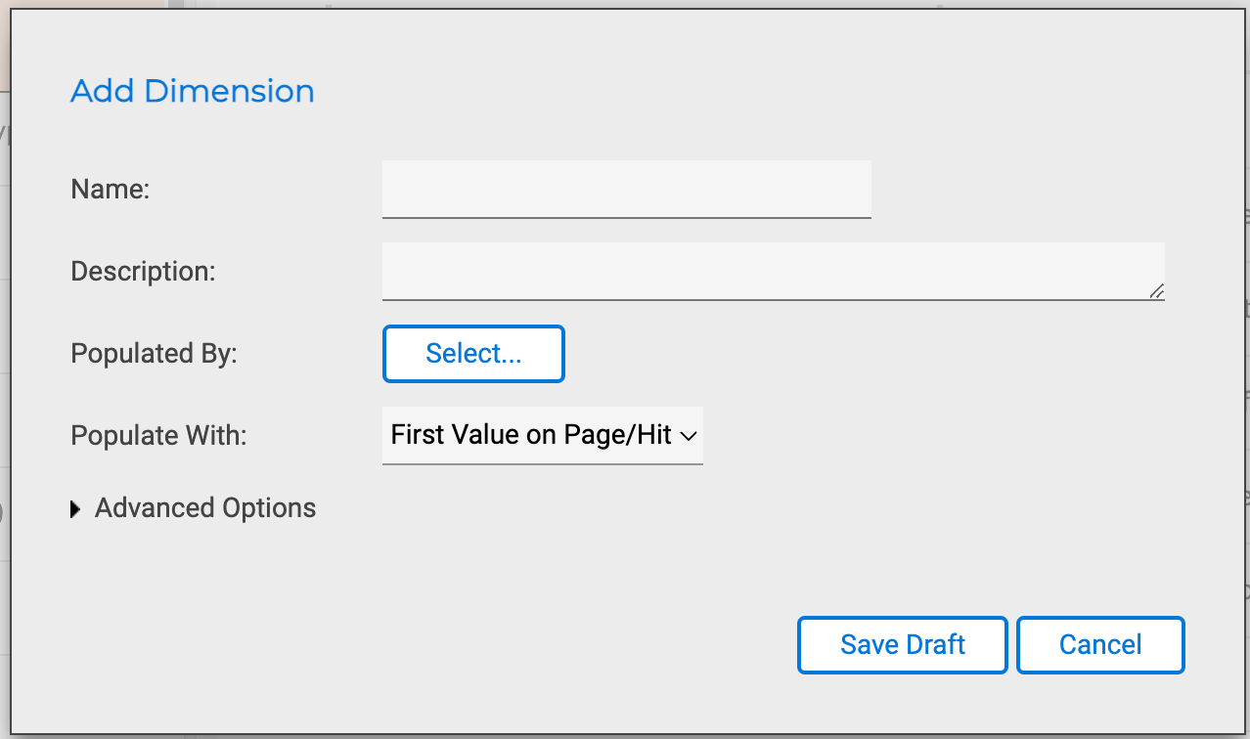Cancel the Add Dimension dialog
The width and height of the screenshot is (1250, 739).
[x=1100, y=645]
